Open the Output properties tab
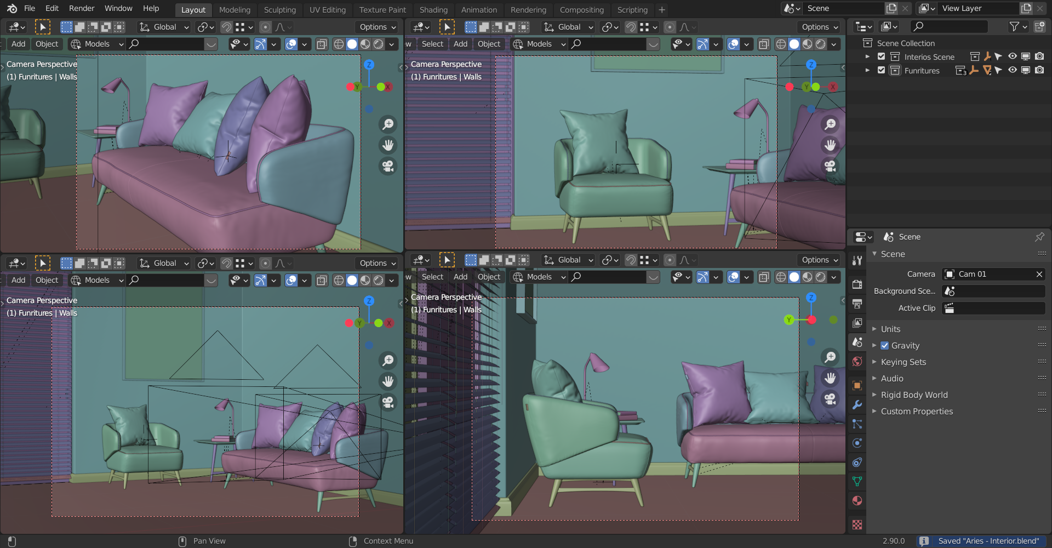The image size is (1052, 548). coord(857,304)
